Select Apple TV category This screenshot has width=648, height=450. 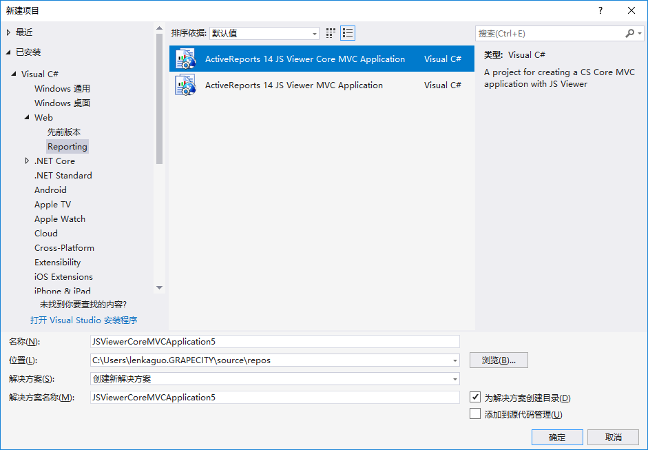click(x=52, y=204)
